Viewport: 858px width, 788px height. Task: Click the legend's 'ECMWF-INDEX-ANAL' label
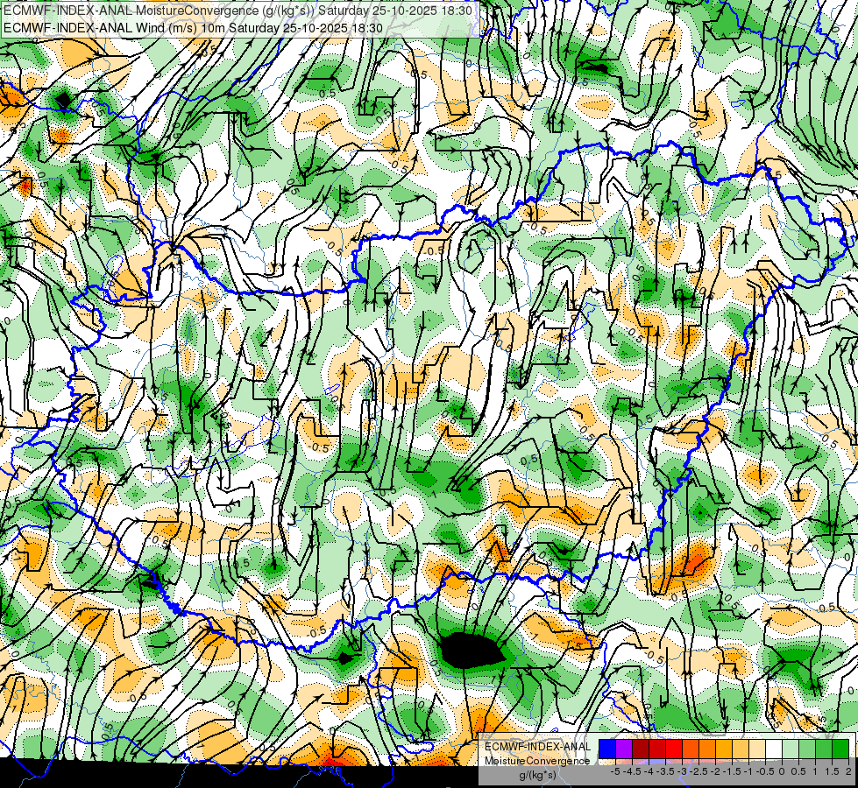click(538, 747)
